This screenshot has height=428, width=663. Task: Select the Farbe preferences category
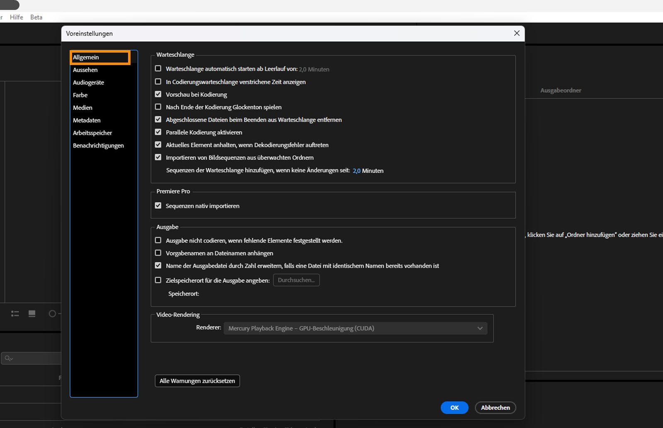pos(80,95)
